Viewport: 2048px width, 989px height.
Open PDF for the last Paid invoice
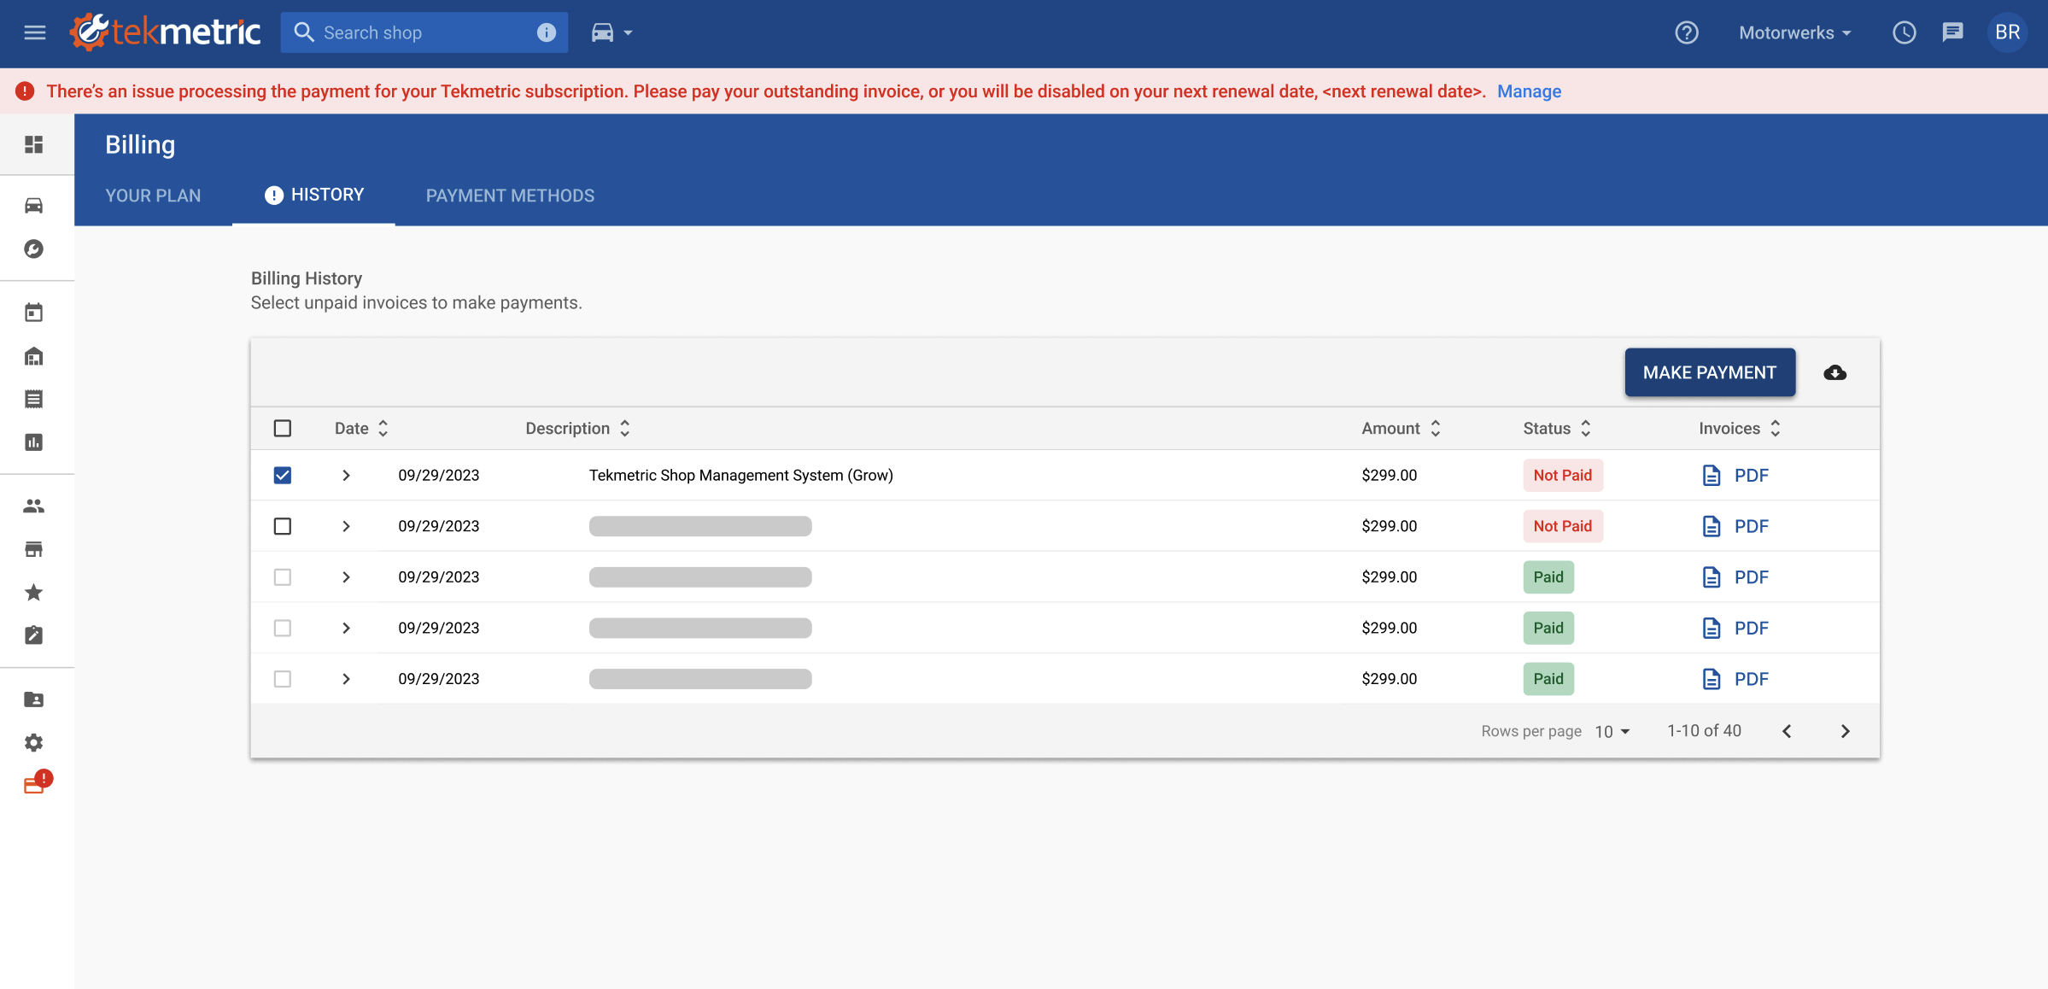(1735, 679)
